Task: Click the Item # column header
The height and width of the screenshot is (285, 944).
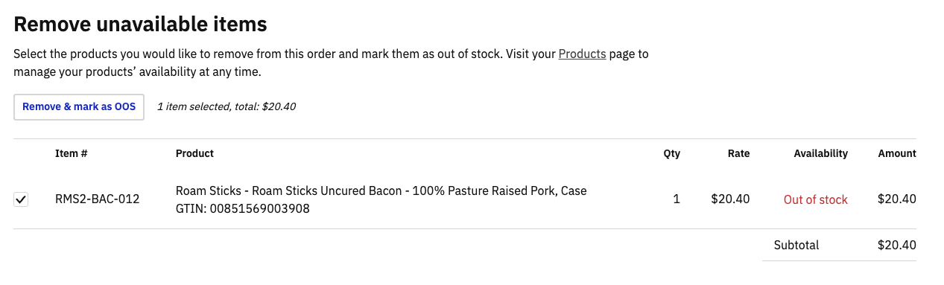Action: (x=72, y=153)
